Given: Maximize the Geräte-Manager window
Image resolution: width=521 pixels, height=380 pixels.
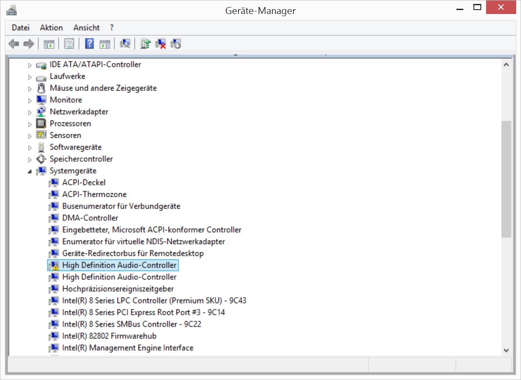Looking at the screenshot, I should pyautogui.click(x=477, y=7).
